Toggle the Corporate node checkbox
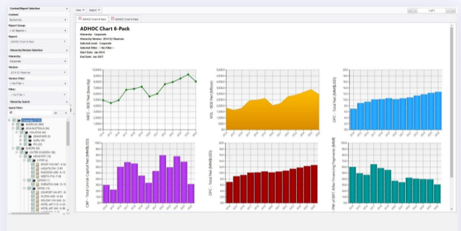This screenshot has width=461, height=231. pos(14,120)
